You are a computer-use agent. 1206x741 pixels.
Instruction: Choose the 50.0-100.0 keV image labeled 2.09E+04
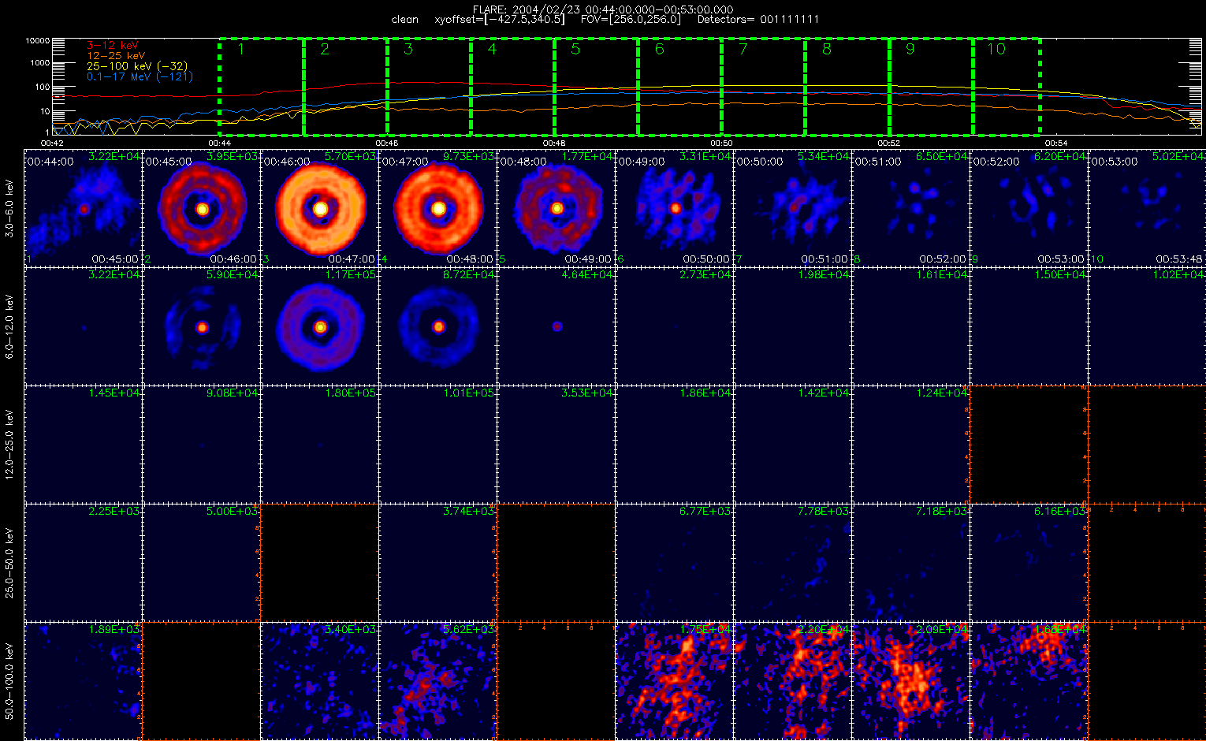911,681
